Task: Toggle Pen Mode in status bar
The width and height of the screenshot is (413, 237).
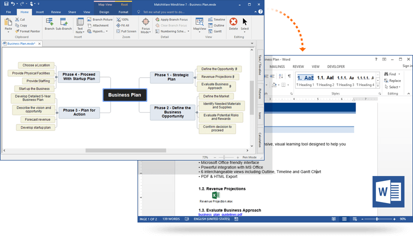Action: click(x=249, y=157)
